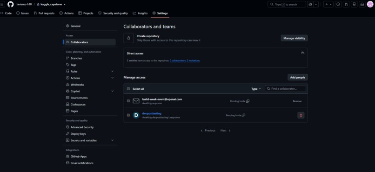The image size is (375, 172).
Task: Open the hamburger navigation menu
Action: (x=2, y=4)
